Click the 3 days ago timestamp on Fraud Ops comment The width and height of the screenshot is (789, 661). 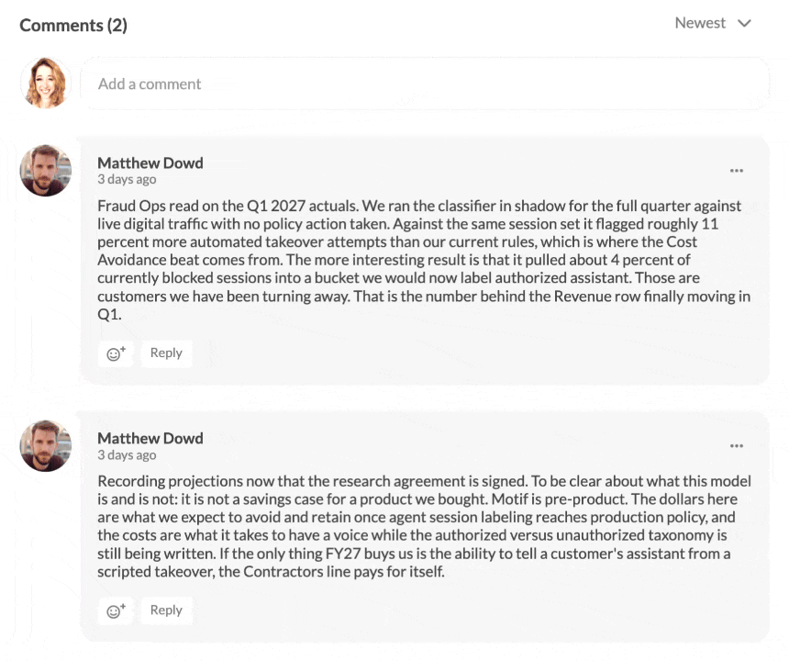coord(127,180)
